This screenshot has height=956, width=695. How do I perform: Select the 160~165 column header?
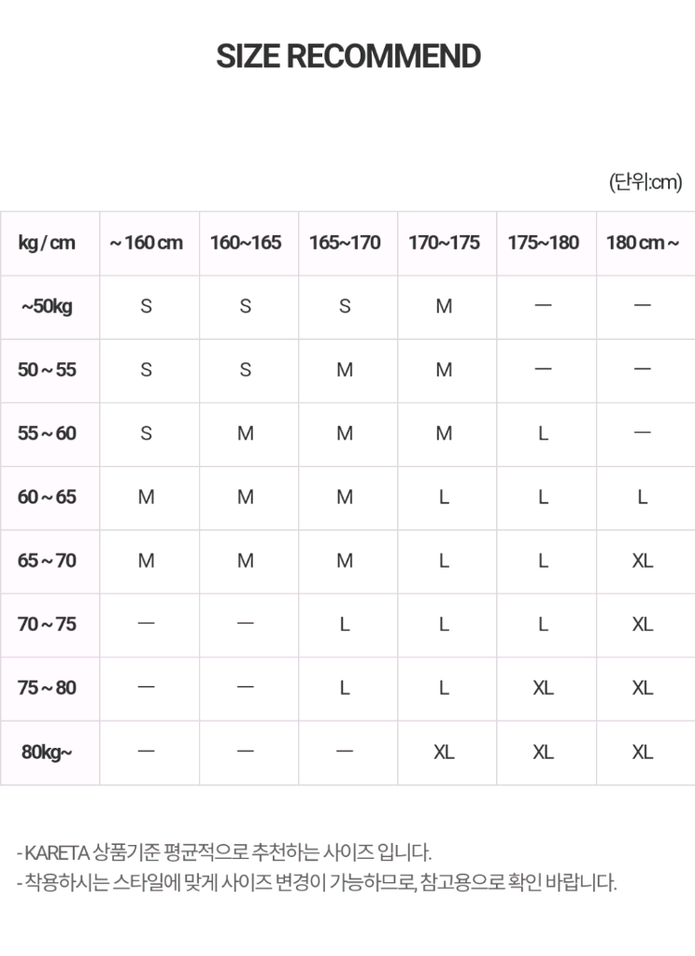pyautogui.click(x=246, y=243)
